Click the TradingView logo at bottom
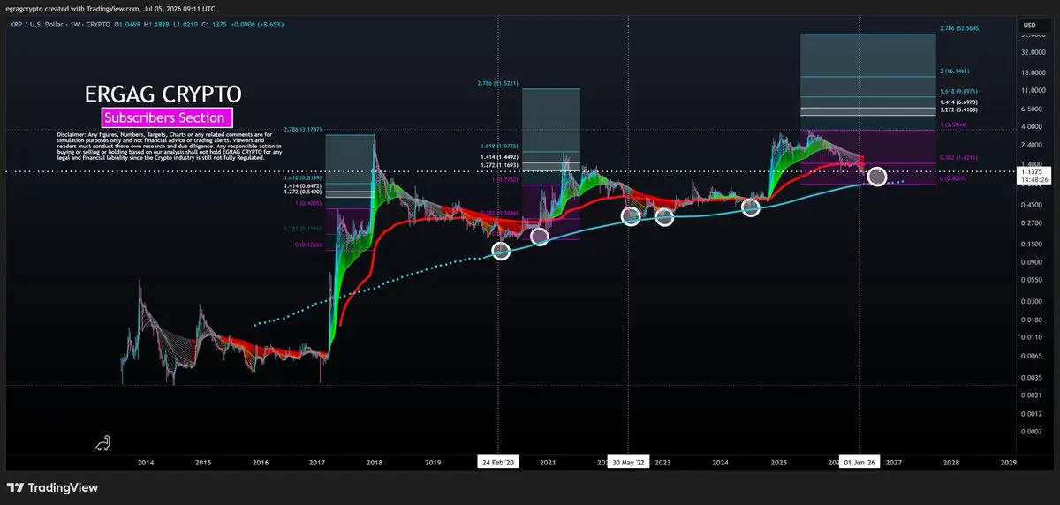Screen dimensions: 1060x505 click(52, 487)
